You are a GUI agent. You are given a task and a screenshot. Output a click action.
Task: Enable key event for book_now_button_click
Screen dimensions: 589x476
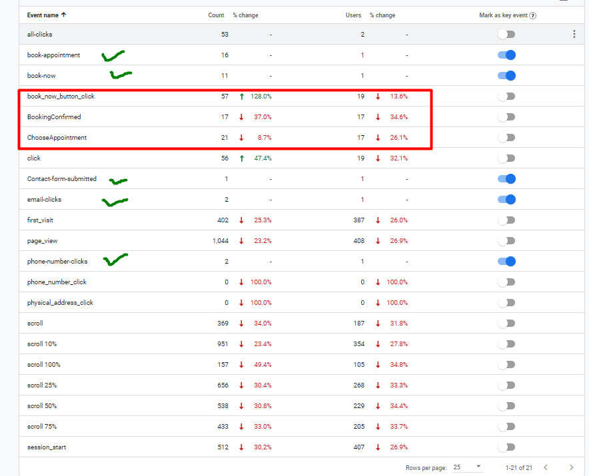[x=506, y=97]
